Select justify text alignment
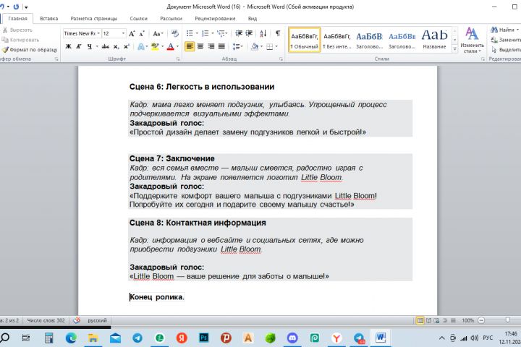This screenshot has height=347, width=521. [x=221, y=46]
